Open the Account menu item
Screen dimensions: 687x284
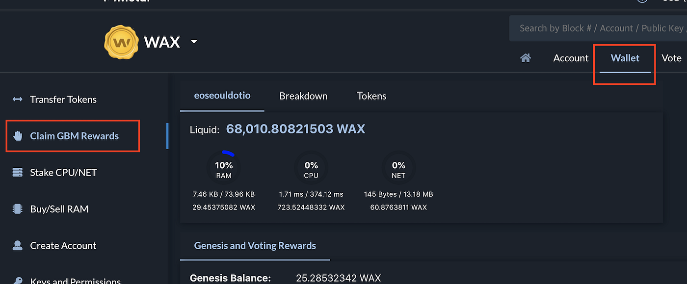(571, 58)
